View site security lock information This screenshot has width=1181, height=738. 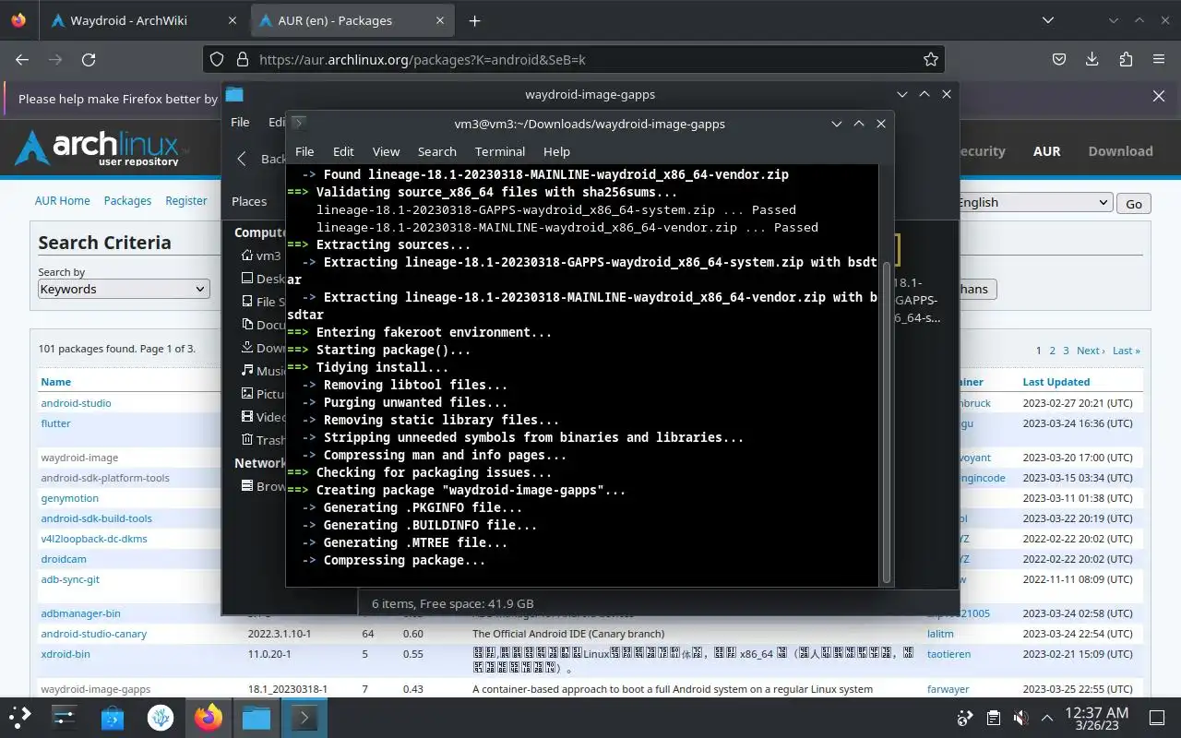pos(243,59)
